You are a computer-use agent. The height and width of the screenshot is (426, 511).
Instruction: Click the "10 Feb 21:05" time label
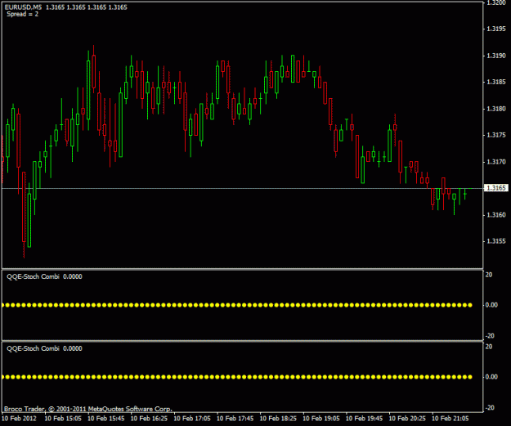pyautogui.click(x=450, y=418)
